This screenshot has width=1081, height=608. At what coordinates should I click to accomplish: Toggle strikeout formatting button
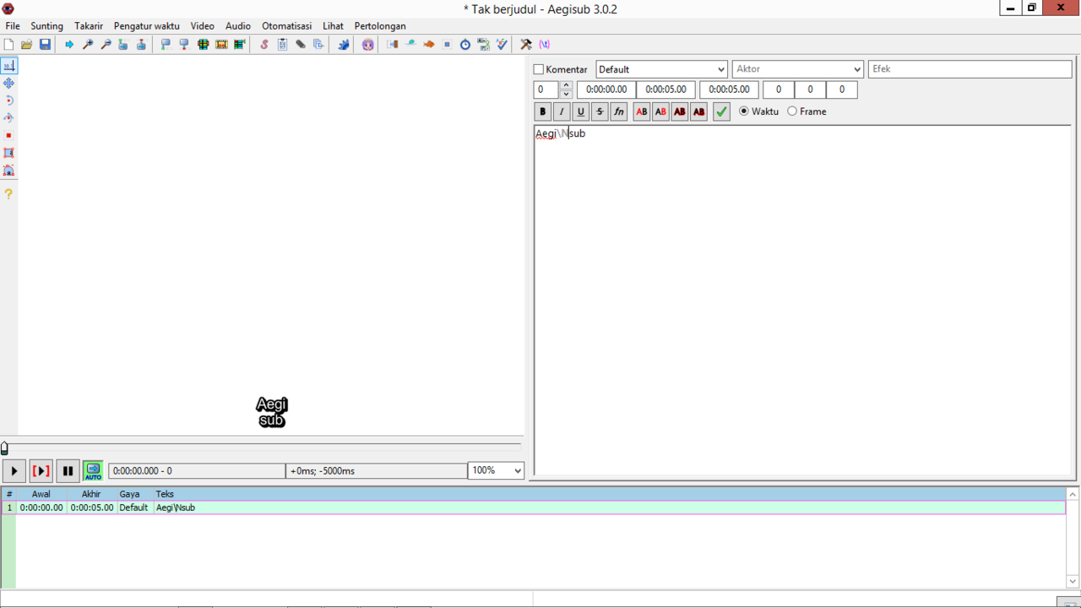pyautogui.click(x=600, y=111)
